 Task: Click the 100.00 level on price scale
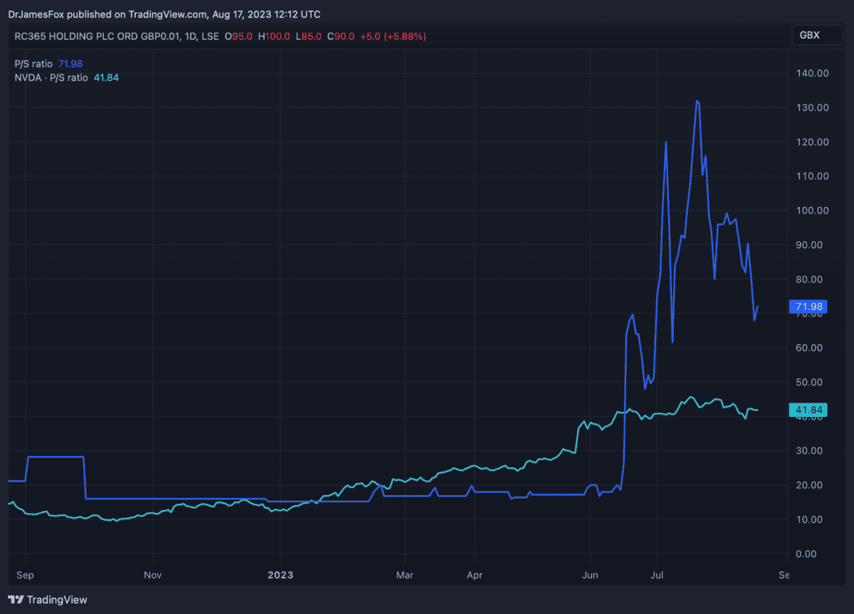(811, 211)
